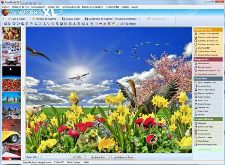Open the Manipulación menu in menu bar

pyautogui.click(x=38, y=7)
